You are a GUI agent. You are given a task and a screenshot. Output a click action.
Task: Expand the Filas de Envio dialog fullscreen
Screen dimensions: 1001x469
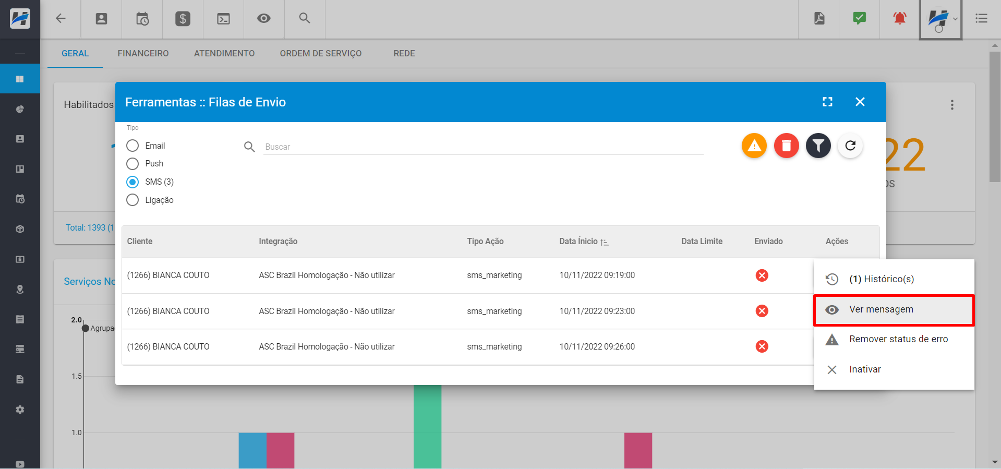828,102
